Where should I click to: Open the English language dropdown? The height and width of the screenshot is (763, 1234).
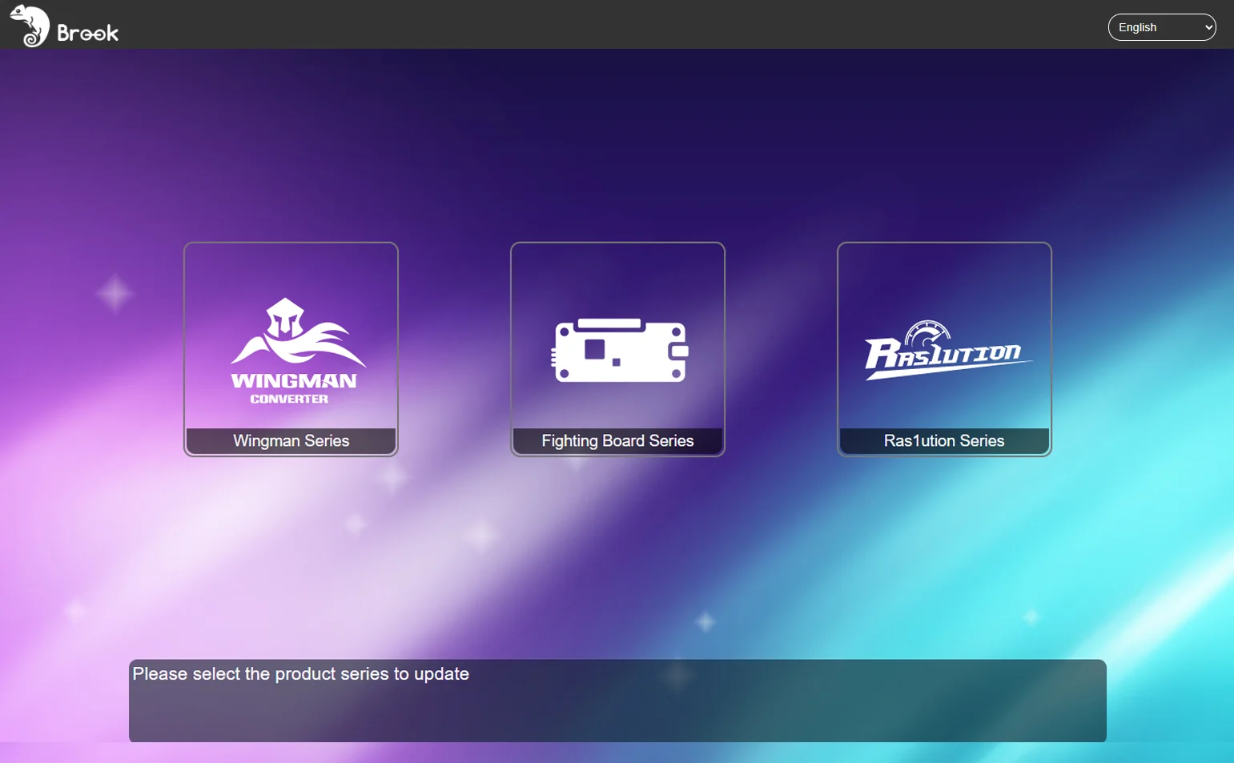click(x=1162, y=27)
